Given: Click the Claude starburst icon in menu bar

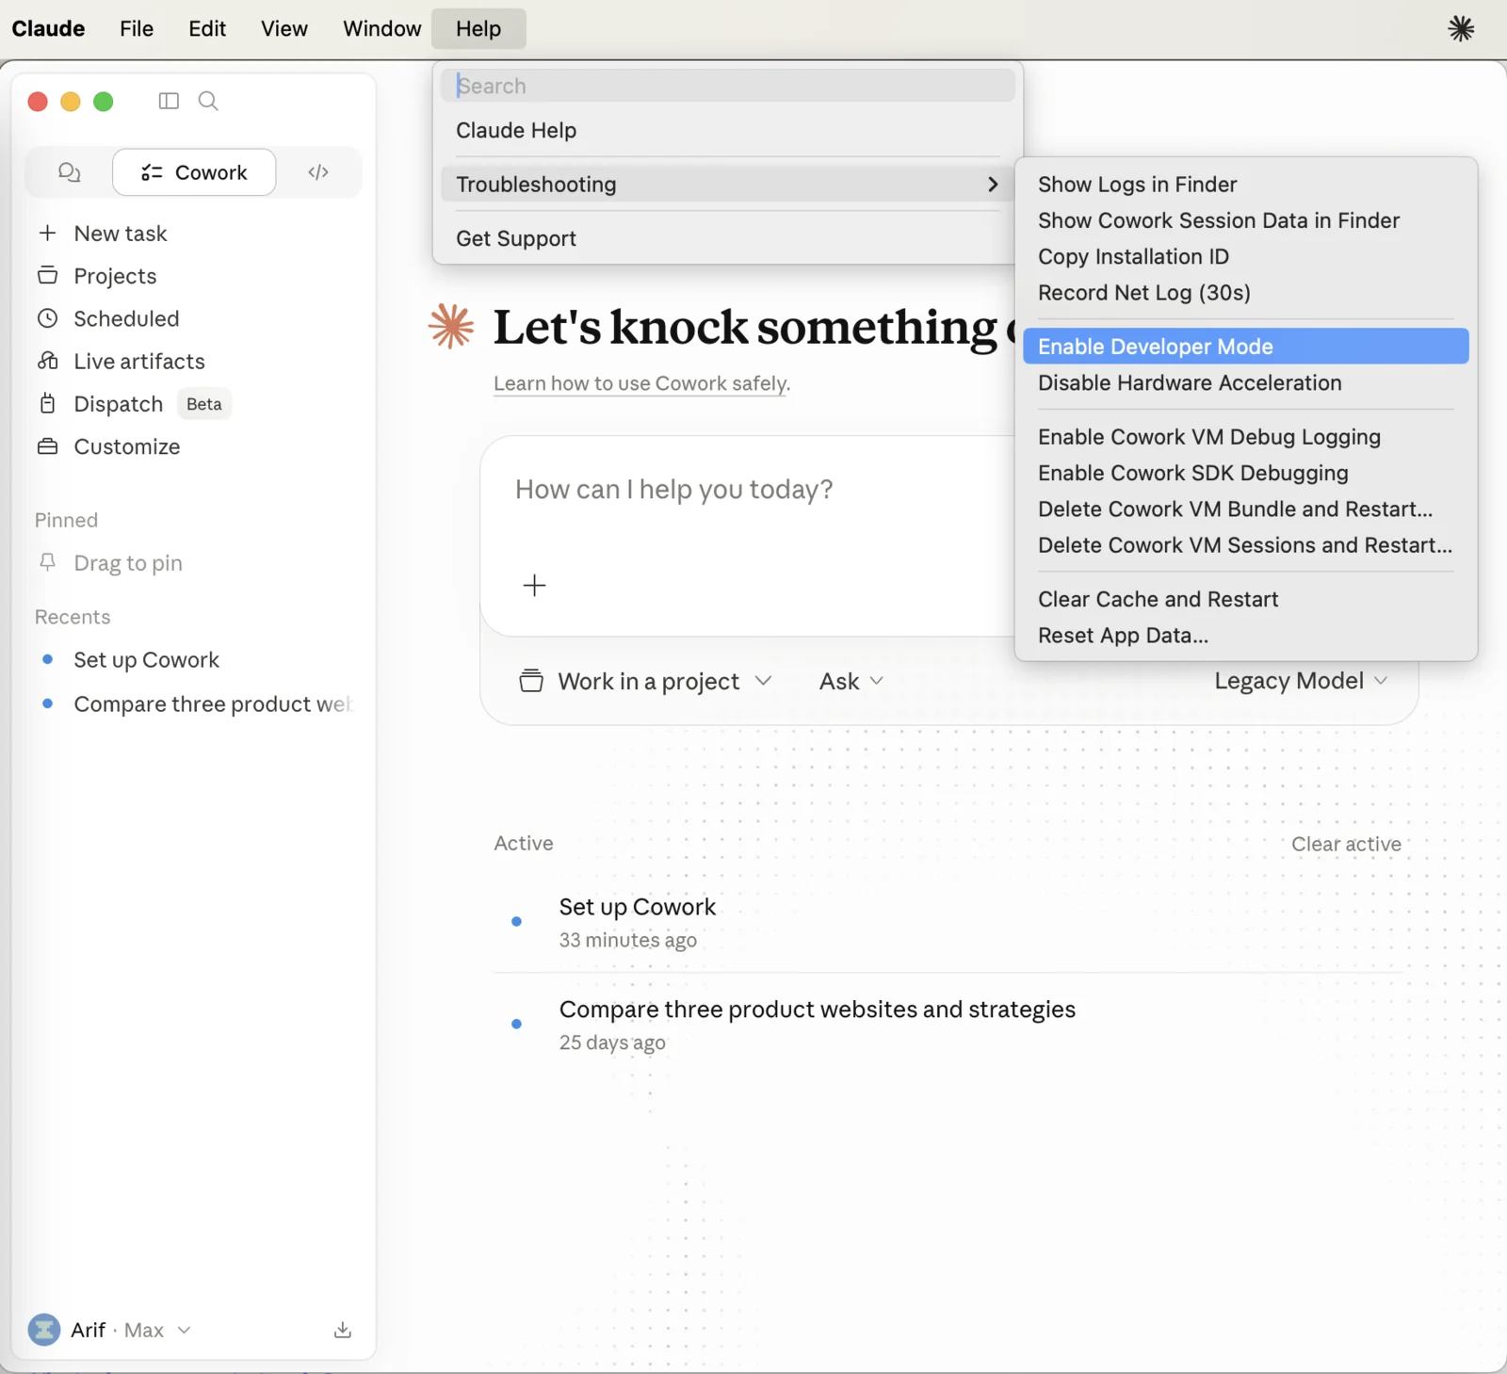Looking at the screenshot, I should tap(1461, 28).
